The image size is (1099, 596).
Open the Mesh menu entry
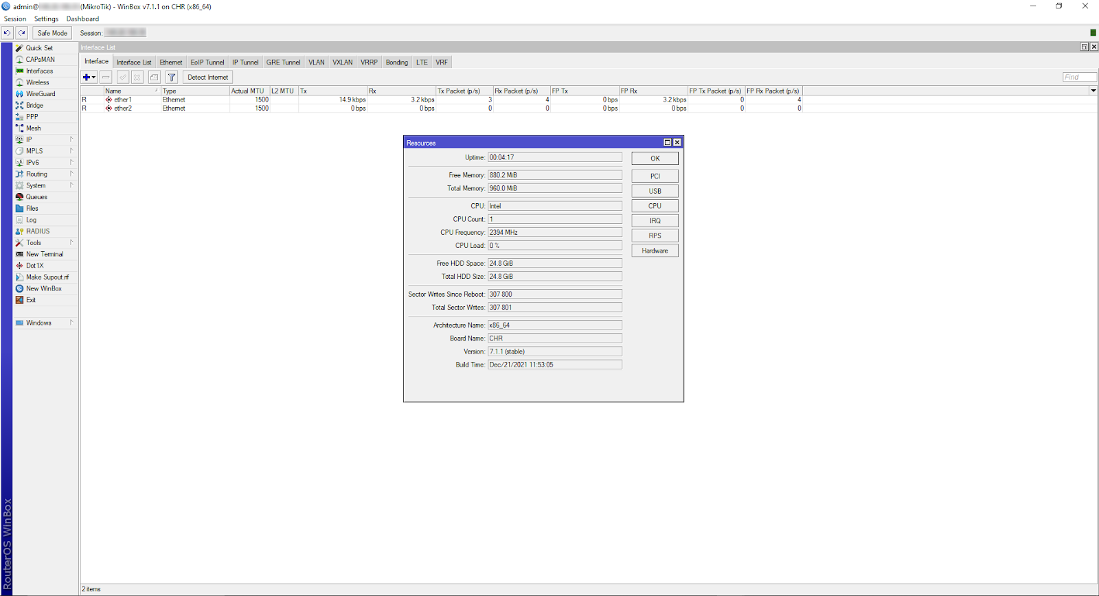(33, 128)
